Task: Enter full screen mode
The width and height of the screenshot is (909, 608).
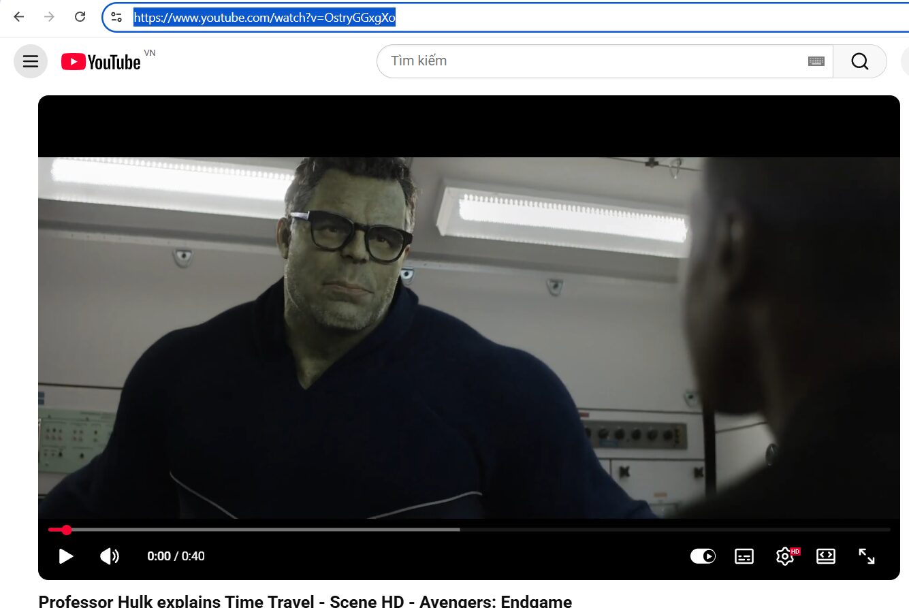Action: [867, 556]
